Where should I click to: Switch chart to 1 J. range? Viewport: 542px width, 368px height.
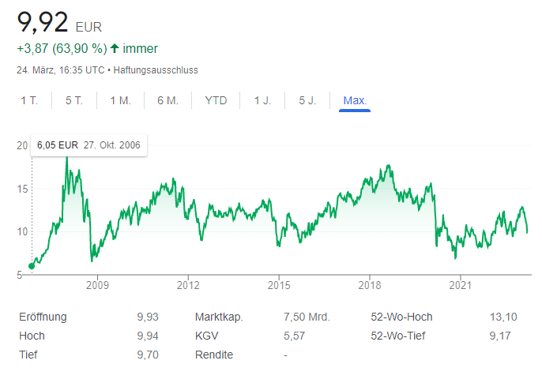coord(263,100)
